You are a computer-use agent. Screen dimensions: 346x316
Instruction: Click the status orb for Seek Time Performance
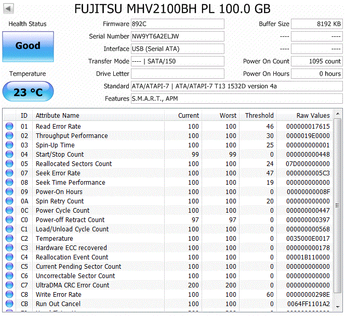pyautogui.click(x=9, y=182)
